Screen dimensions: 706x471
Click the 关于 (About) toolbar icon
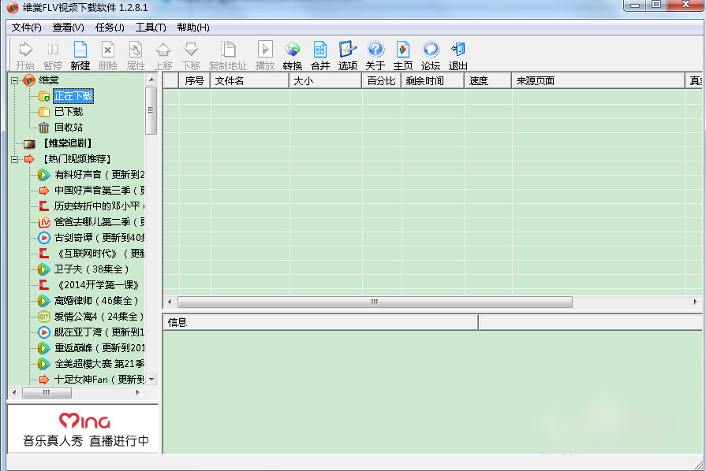tap(375, 52)
